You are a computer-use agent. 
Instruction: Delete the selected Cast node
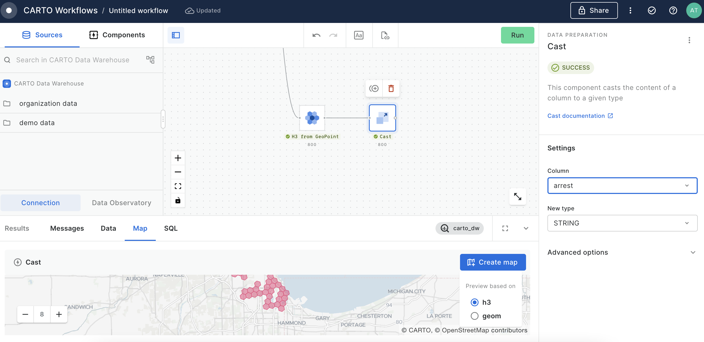point(391,88)
